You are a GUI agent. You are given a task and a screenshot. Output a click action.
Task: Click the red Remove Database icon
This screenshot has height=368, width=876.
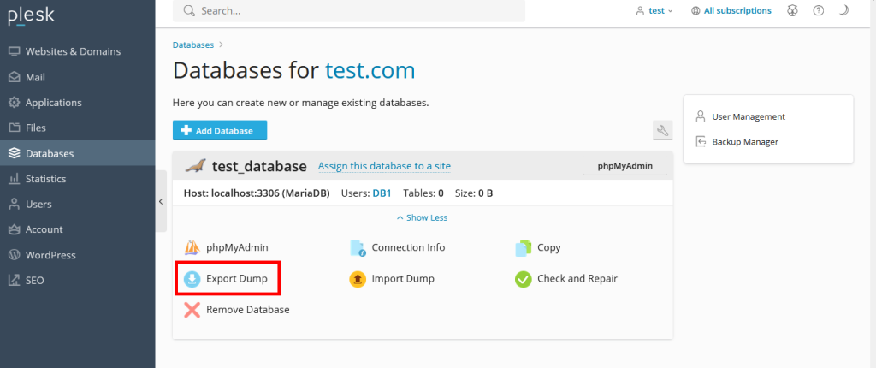[192, 310]
